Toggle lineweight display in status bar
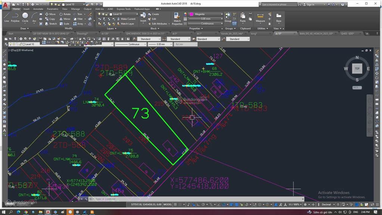 pyautogui.click(x=231, y=205)
